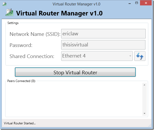Click inside the Peers Connected list
This screenshot has height=130, width=154.
click(74, 99)
